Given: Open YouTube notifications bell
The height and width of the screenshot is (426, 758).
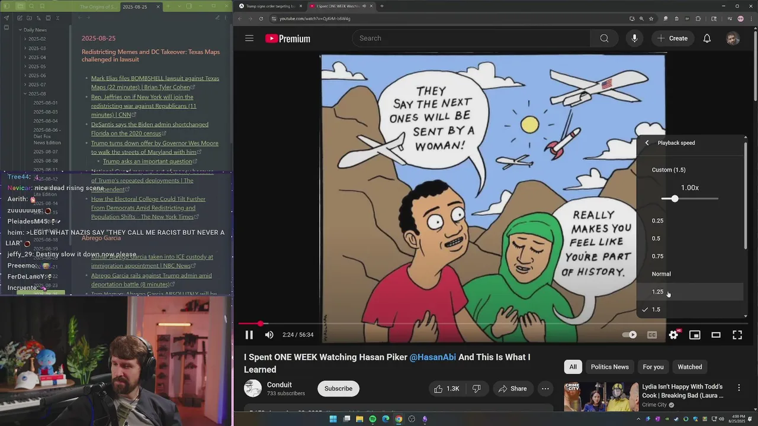Looking at the screenshot, I should pyautogui.click(x=707, y=38).
